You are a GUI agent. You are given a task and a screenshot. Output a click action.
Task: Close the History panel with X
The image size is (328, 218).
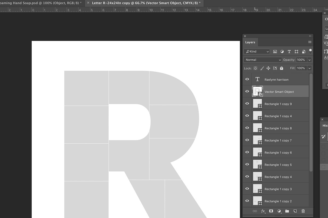click(323, 119)
